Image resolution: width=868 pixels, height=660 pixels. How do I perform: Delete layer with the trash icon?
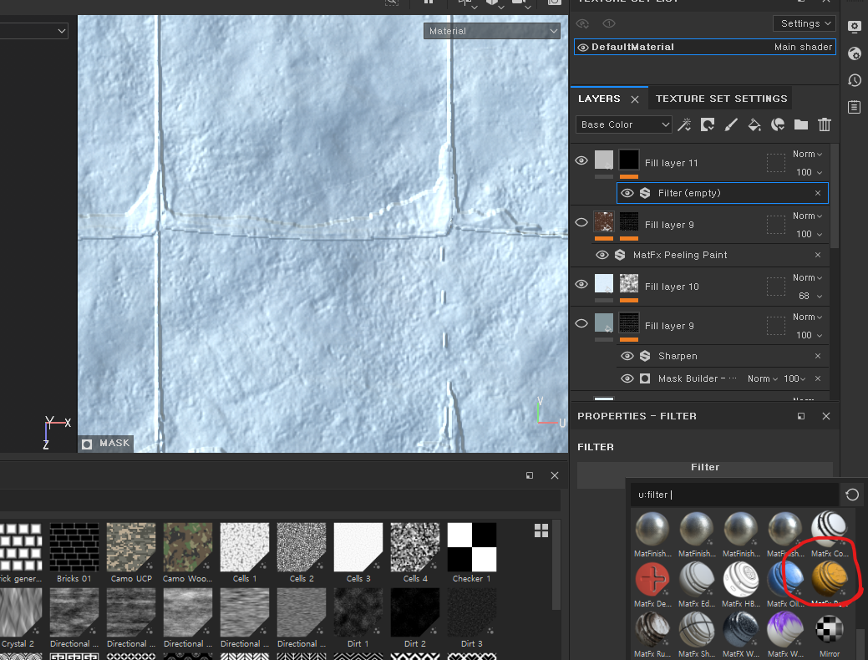(825, 124)
